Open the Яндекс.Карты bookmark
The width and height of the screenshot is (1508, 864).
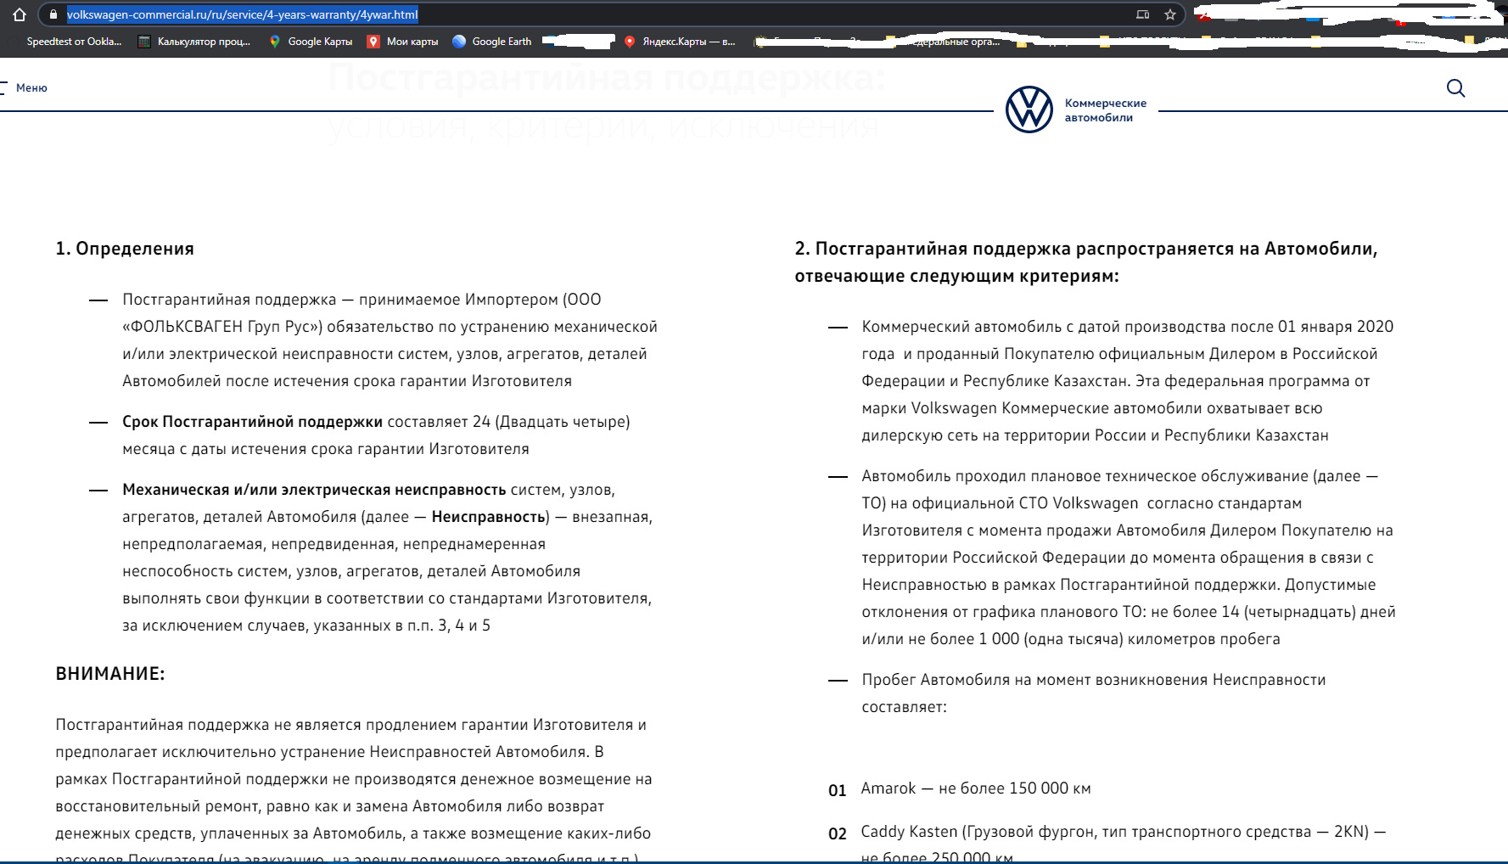click(x=680, y=42)
